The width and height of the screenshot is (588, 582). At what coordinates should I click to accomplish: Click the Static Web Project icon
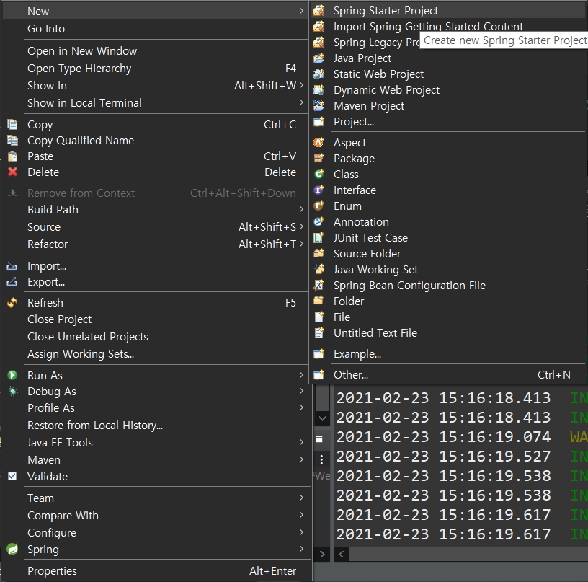(318, 74)
